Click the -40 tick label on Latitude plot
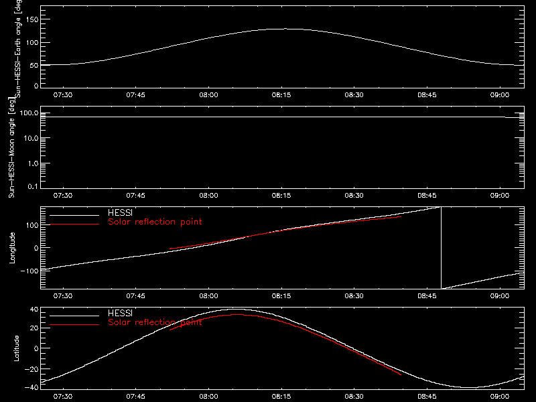 pyautogui.click(x=31, y=388)
